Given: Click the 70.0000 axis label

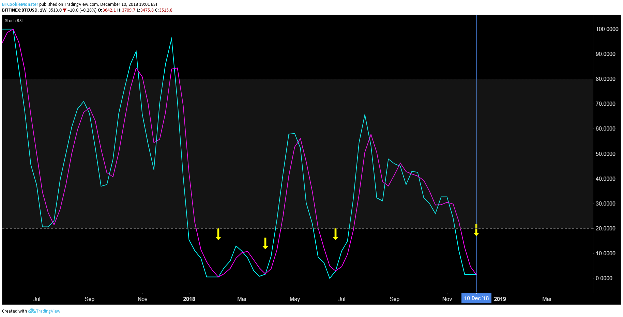Looking at the screenshot, I should click(x=606, y=104).
